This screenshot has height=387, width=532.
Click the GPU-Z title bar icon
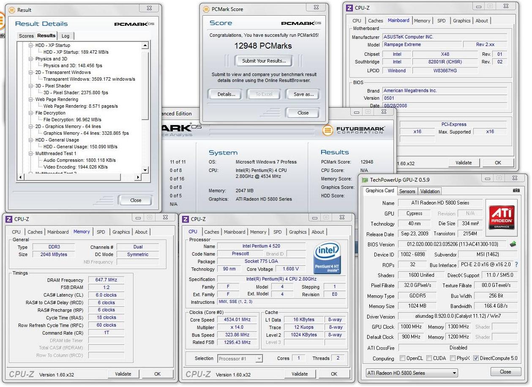[364, 180]
